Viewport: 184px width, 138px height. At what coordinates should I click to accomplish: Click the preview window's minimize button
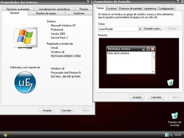tap(144, 49)
